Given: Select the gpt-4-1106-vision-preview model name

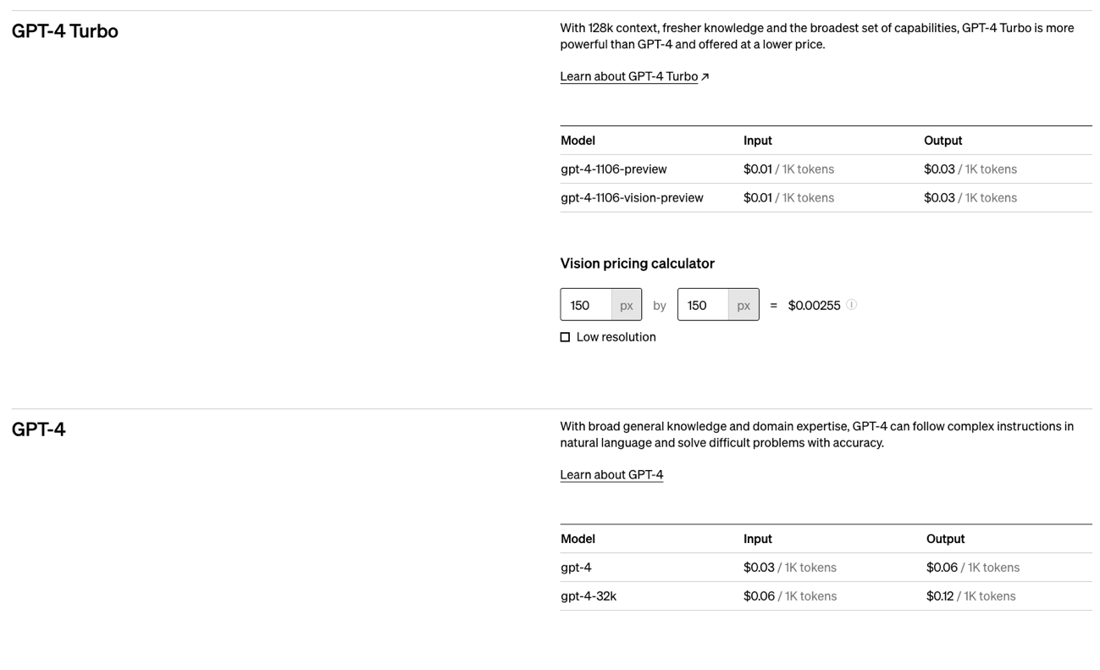Looking at the screenshot, I should tap(632, 197).
